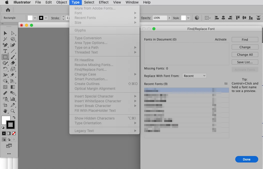This screenshot has height=169, width=263.
Task: Align objects to horizontal left
Action: click(217, 18)
